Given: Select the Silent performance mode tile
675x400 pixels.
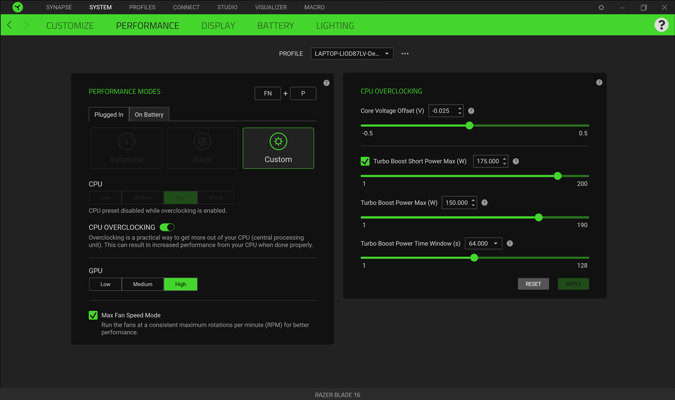Looking at the screenshot, I should (x=202, y=148).
